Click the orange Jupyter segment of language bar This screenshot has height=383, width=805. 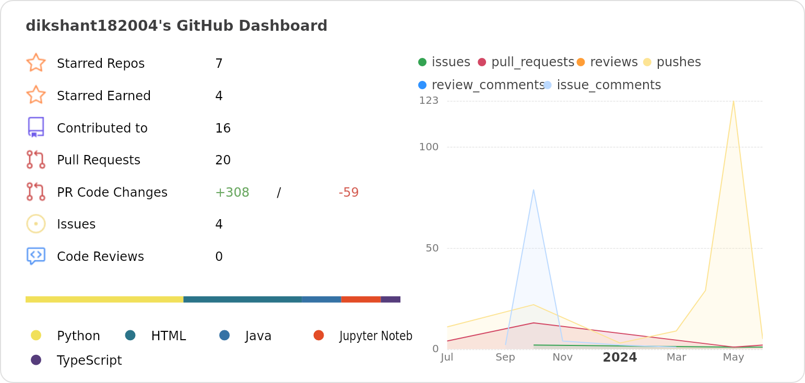[x=361, y=300]
